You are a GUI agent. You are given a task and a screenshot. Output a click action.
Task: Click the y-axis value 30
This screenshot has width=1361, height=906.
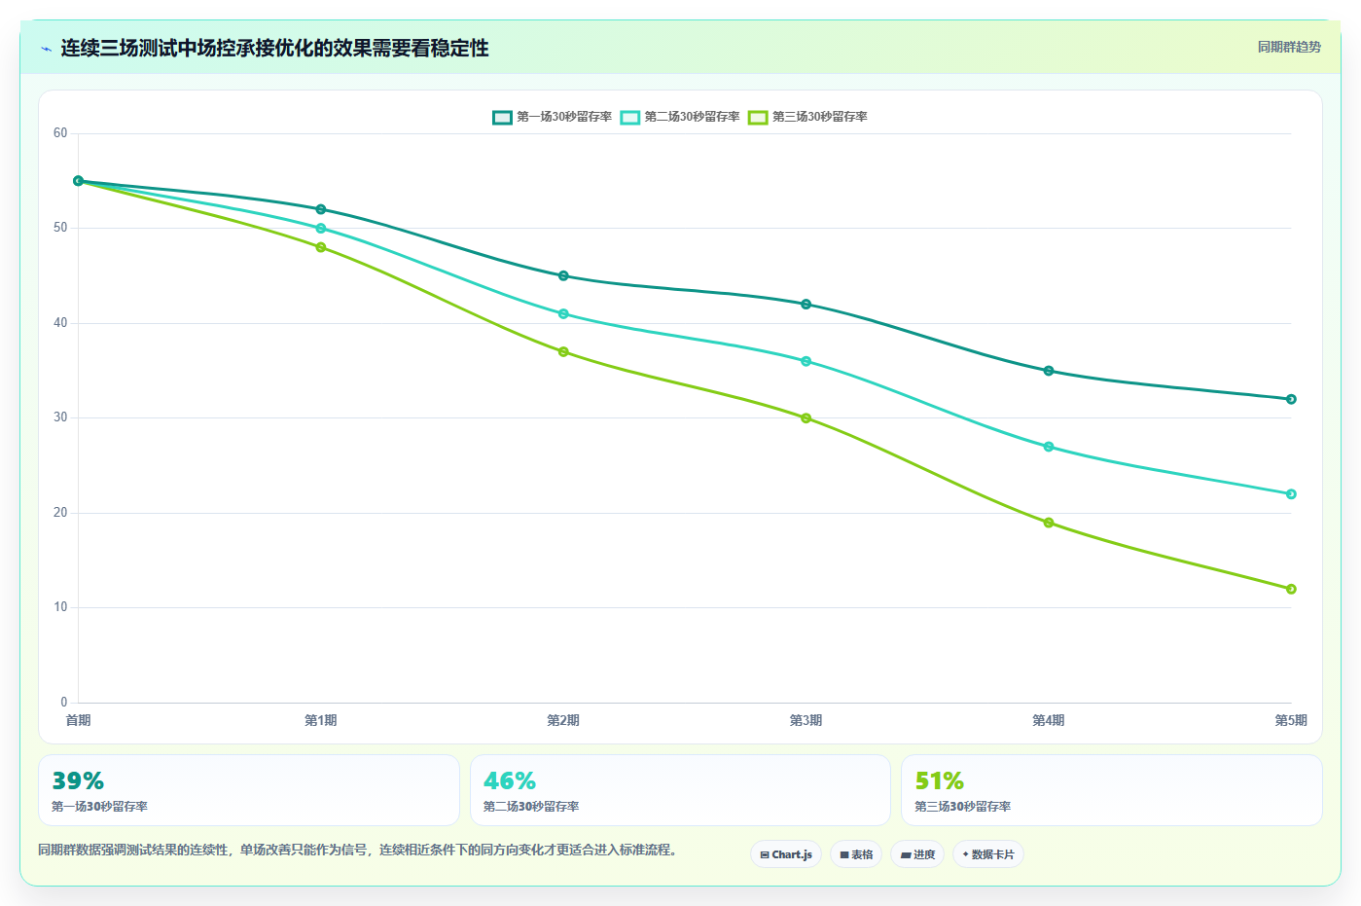(x=60, y=417)
